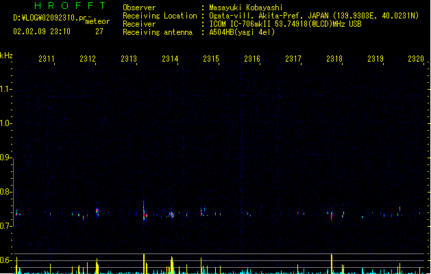
Task: Click the 2314 time axis marker
Action: pos(170,58)
